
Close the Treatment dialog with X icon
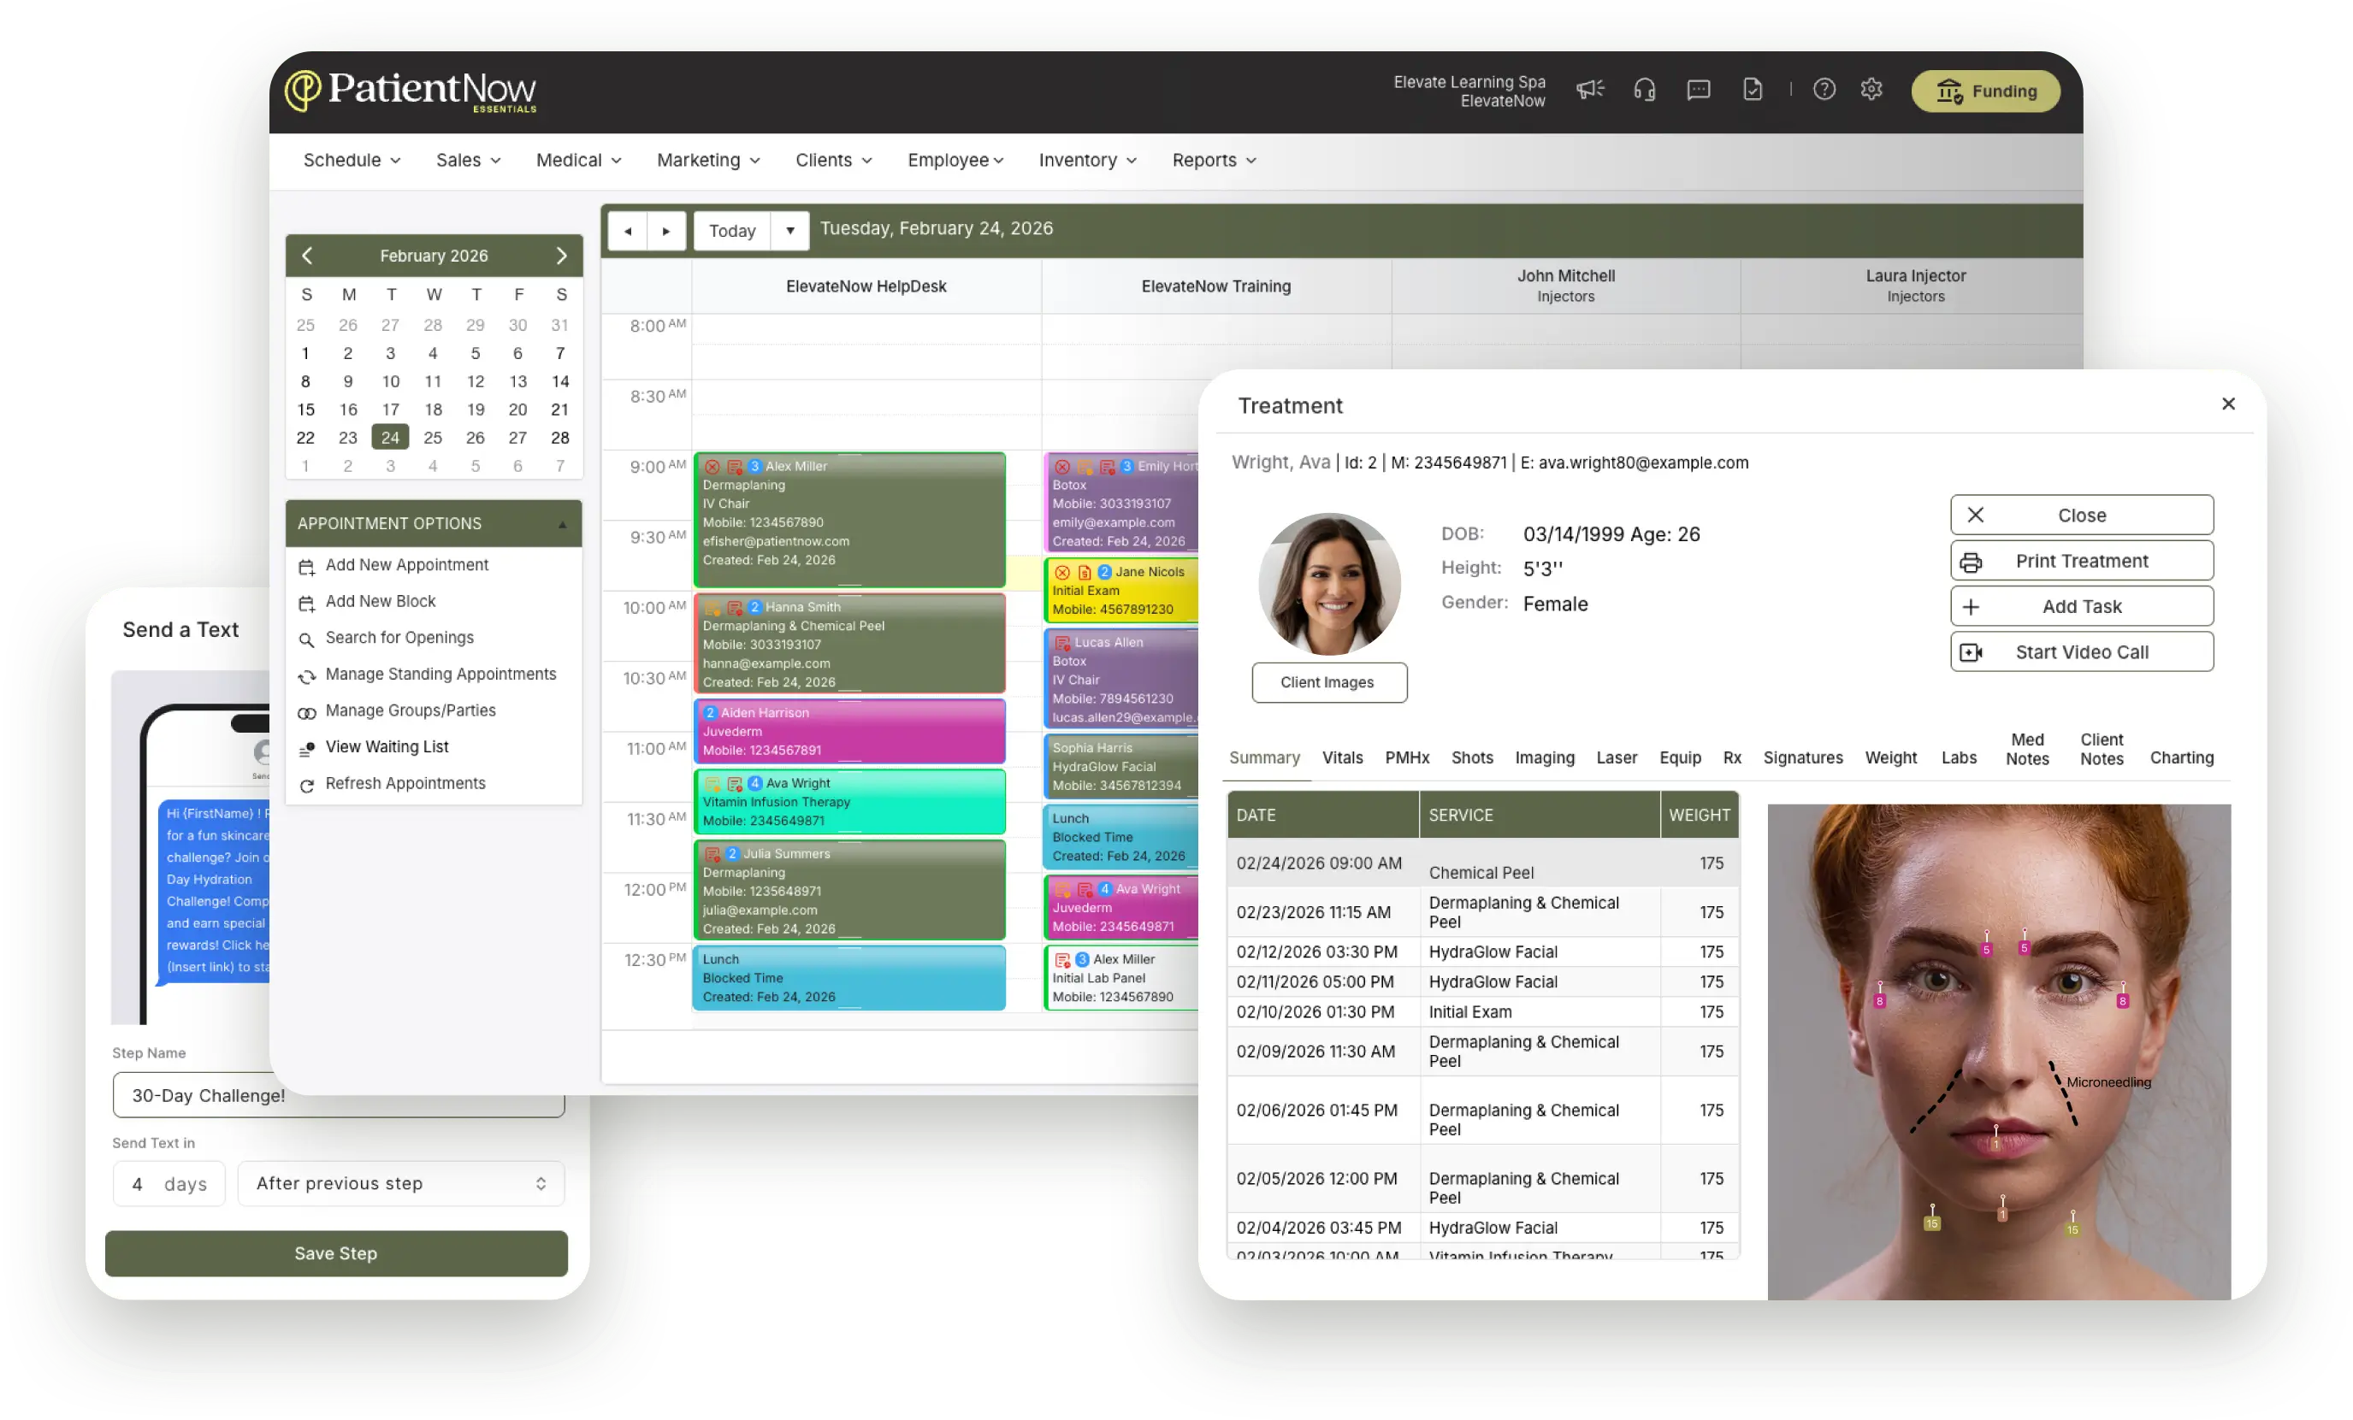tap(2228, 404)
